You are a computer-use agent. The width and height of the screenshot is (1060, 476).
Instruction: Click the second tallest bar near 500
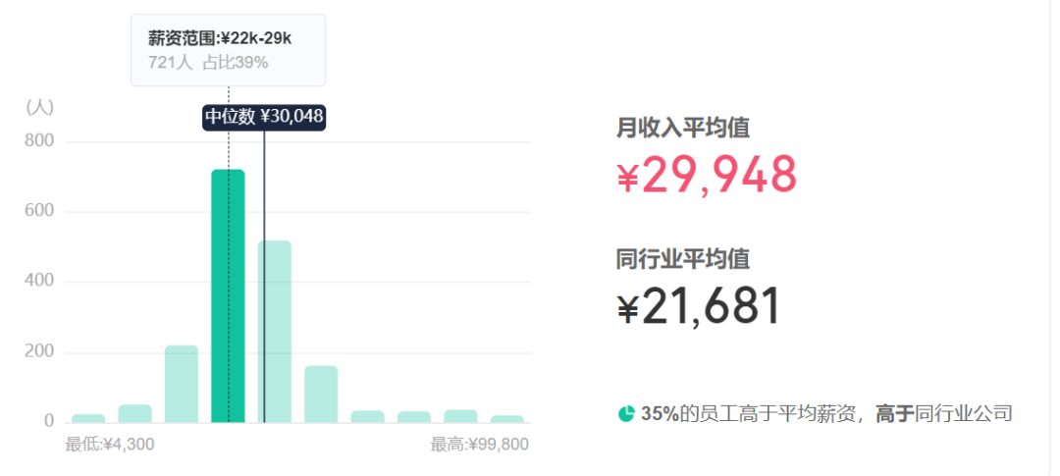(x=275, y=332)
